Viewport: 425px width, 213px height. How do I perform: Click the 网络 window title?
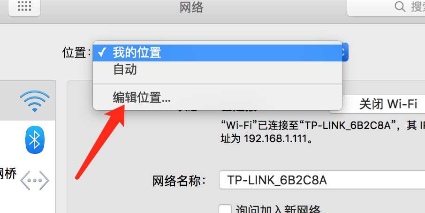191,7
